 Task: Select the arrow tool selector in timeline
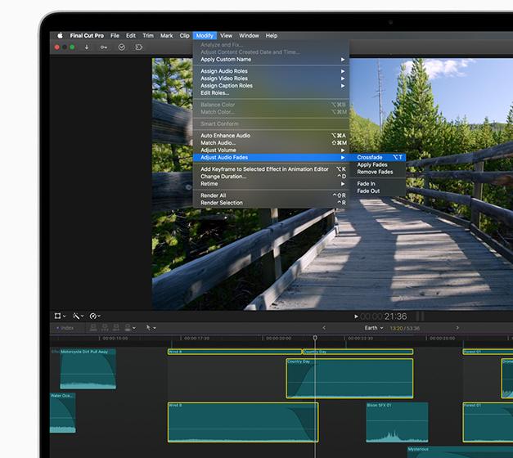tap(150, 328)
